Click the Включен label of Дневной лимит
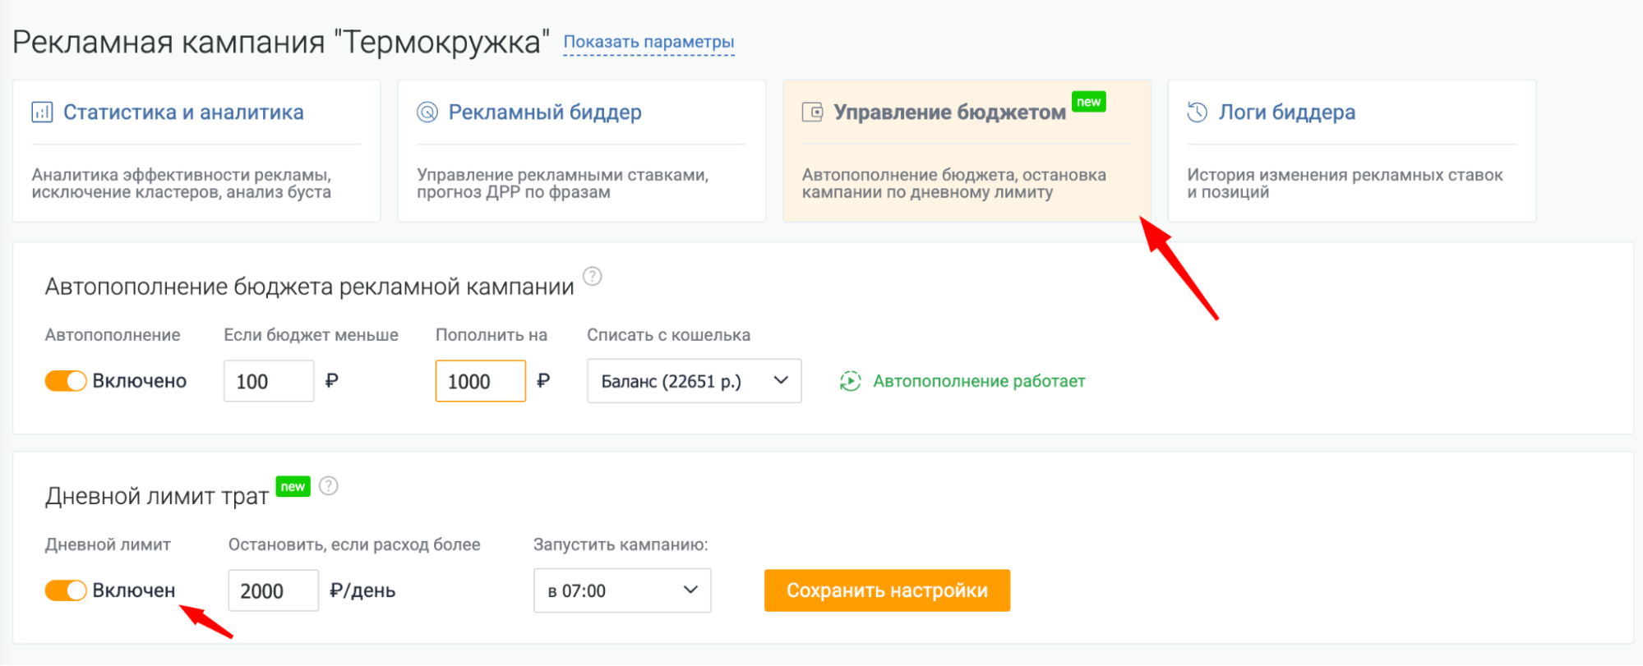 pyautogui.click(x=133, y=590)
